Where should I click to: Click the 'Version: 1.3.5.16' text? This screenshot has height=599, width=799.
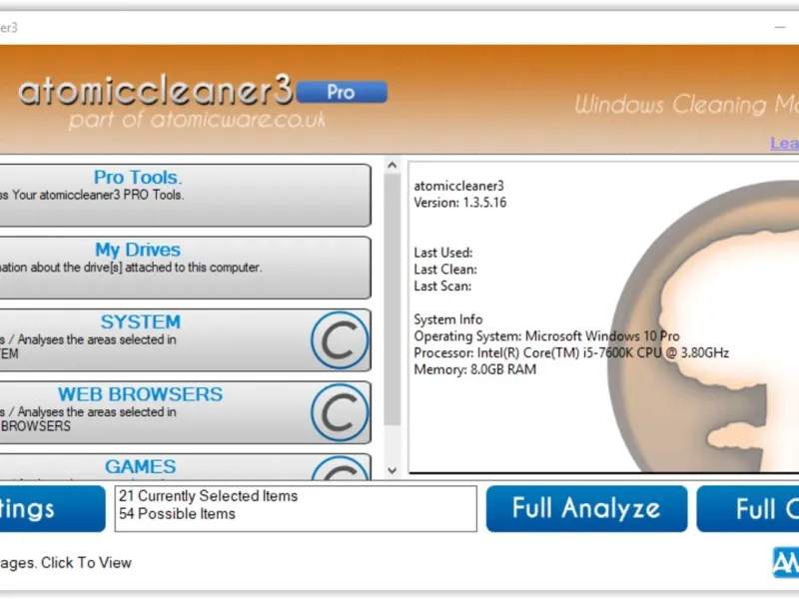[460, 203]
